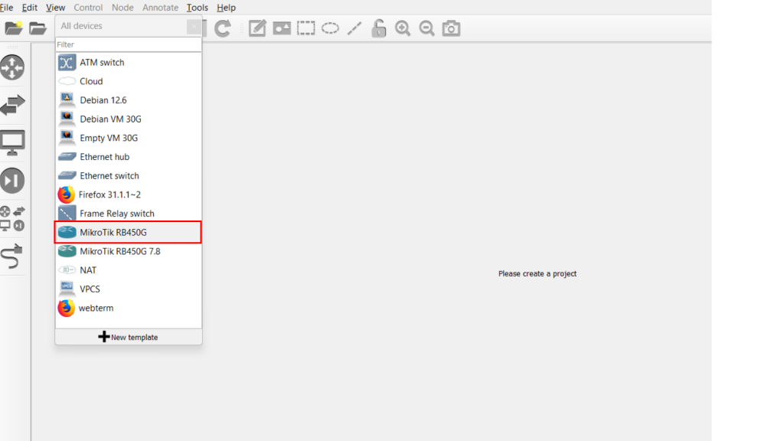Click the zoom in magnifier
Viewport: 784px width, 441px height.
(403, 29)
